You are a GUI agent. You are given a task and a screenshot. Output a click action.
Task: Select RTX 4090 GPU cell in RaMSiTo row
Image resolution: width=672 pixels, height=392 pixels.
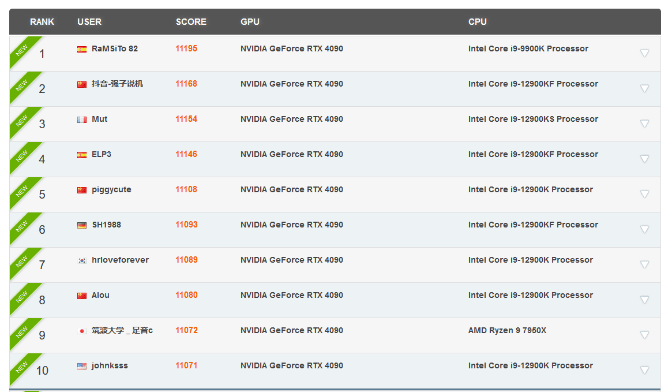[292, 48]
